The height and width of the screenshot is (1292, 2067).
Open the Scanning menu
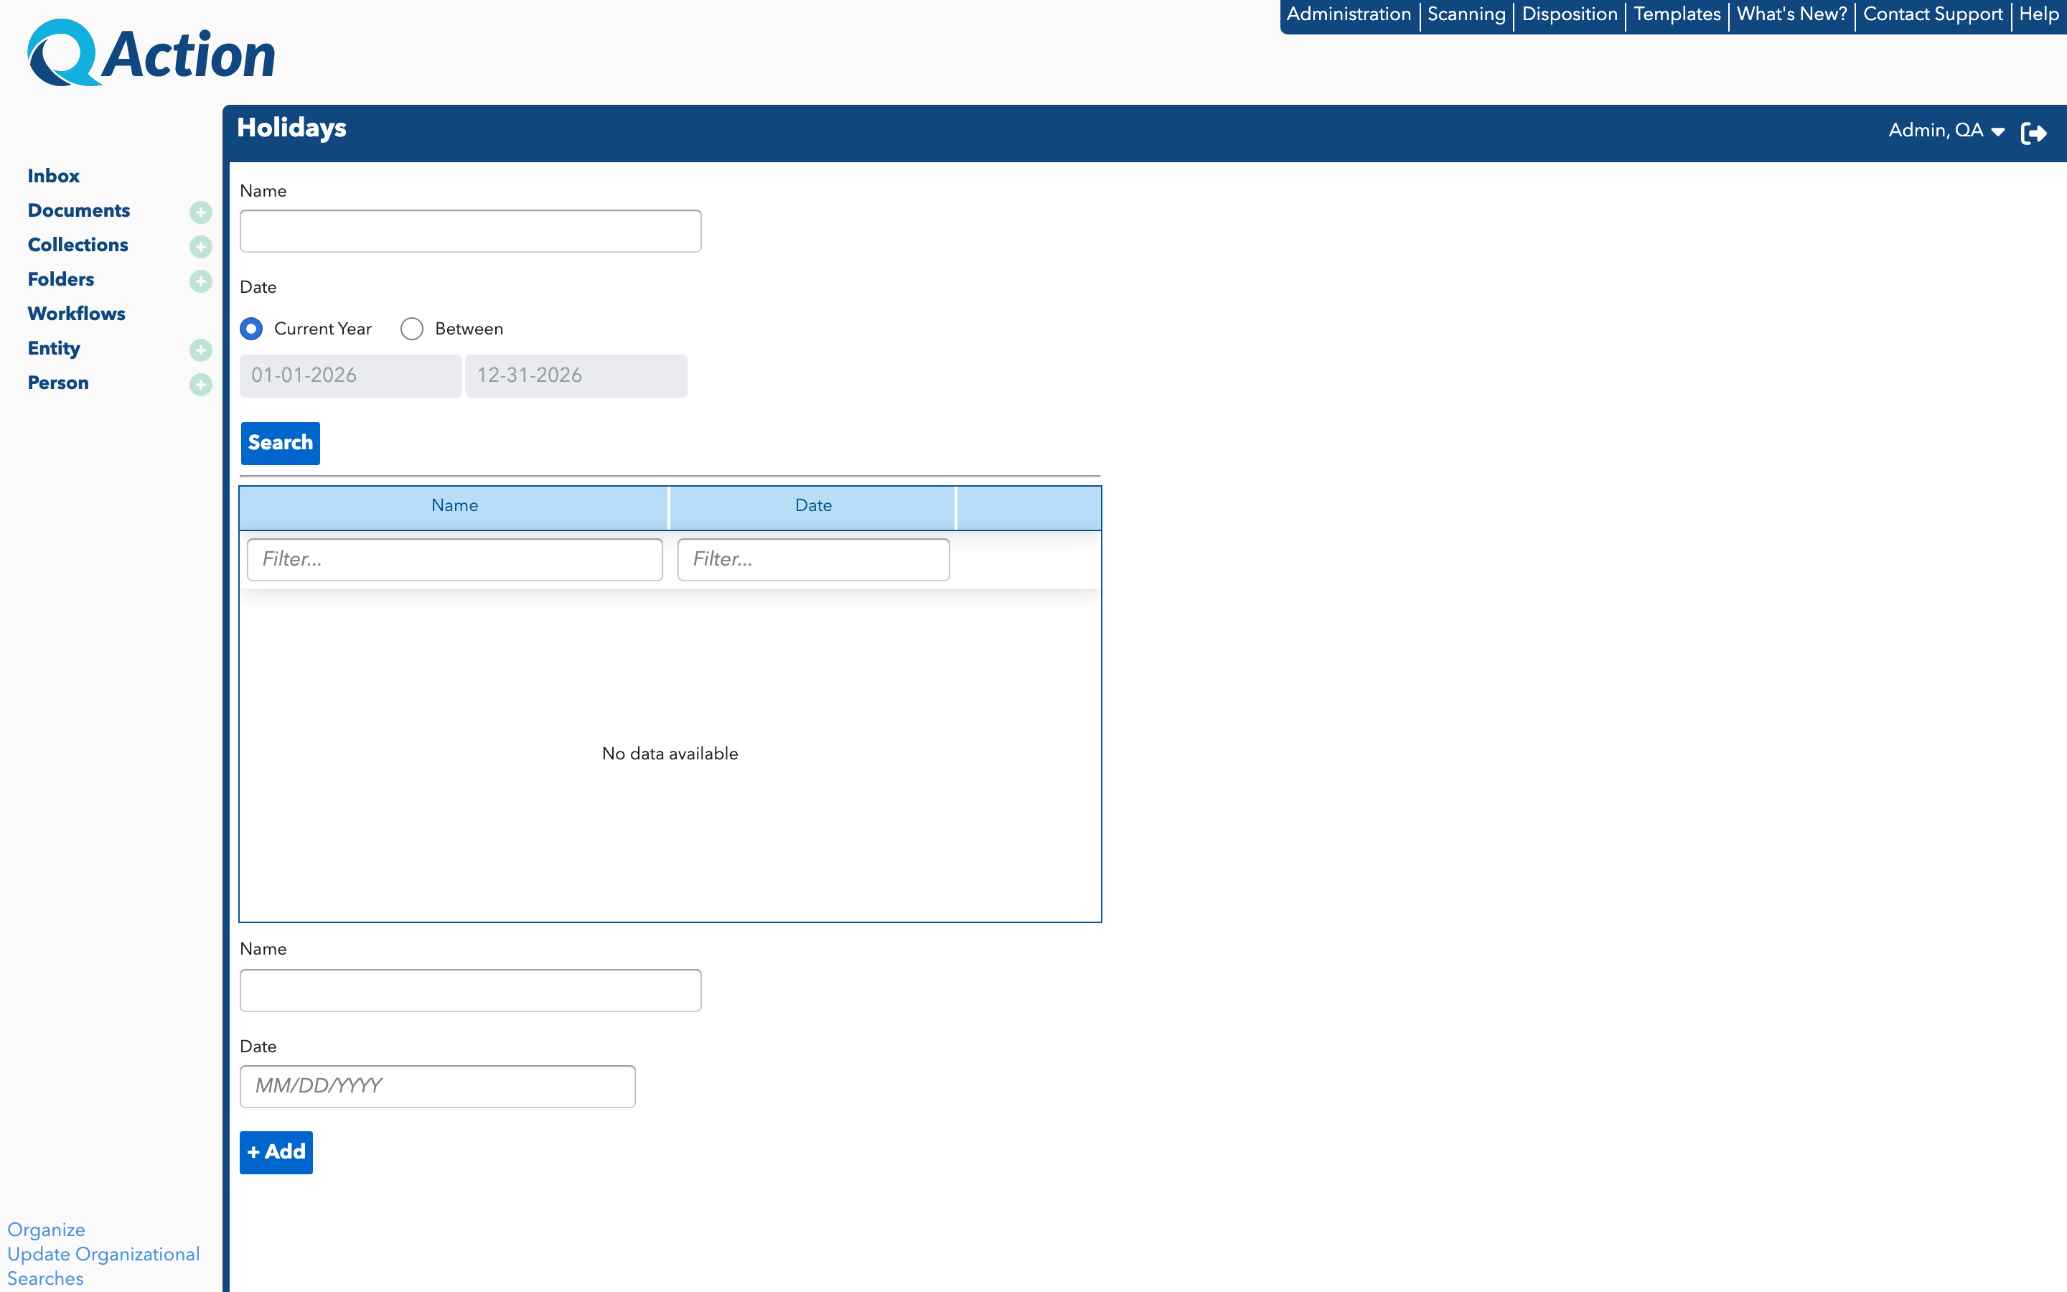pos(1466,14)
